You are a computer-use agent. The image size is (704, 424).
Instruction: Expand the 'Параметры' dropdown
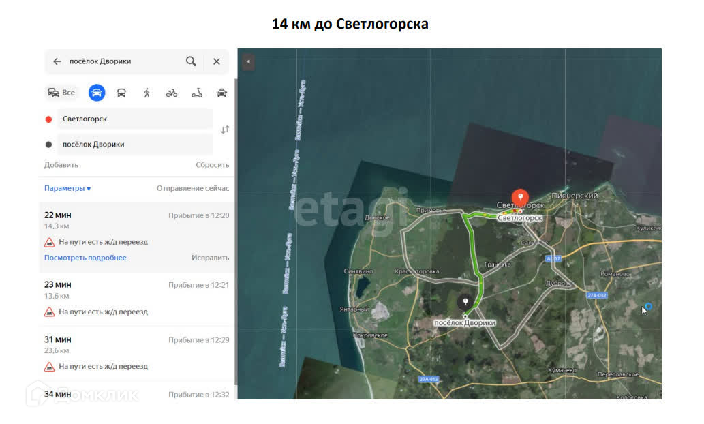pos(67,188)
